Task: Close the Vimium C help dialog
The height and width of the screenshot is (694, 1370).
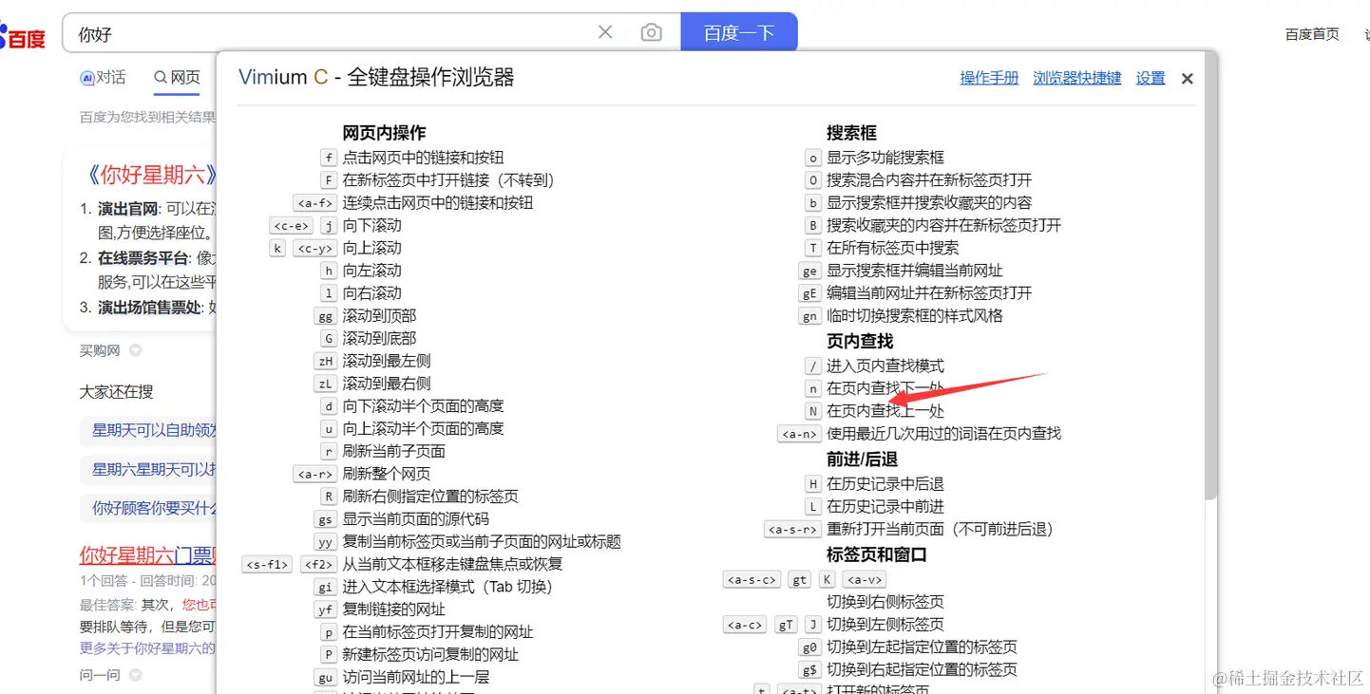Action: point(1186,78)
